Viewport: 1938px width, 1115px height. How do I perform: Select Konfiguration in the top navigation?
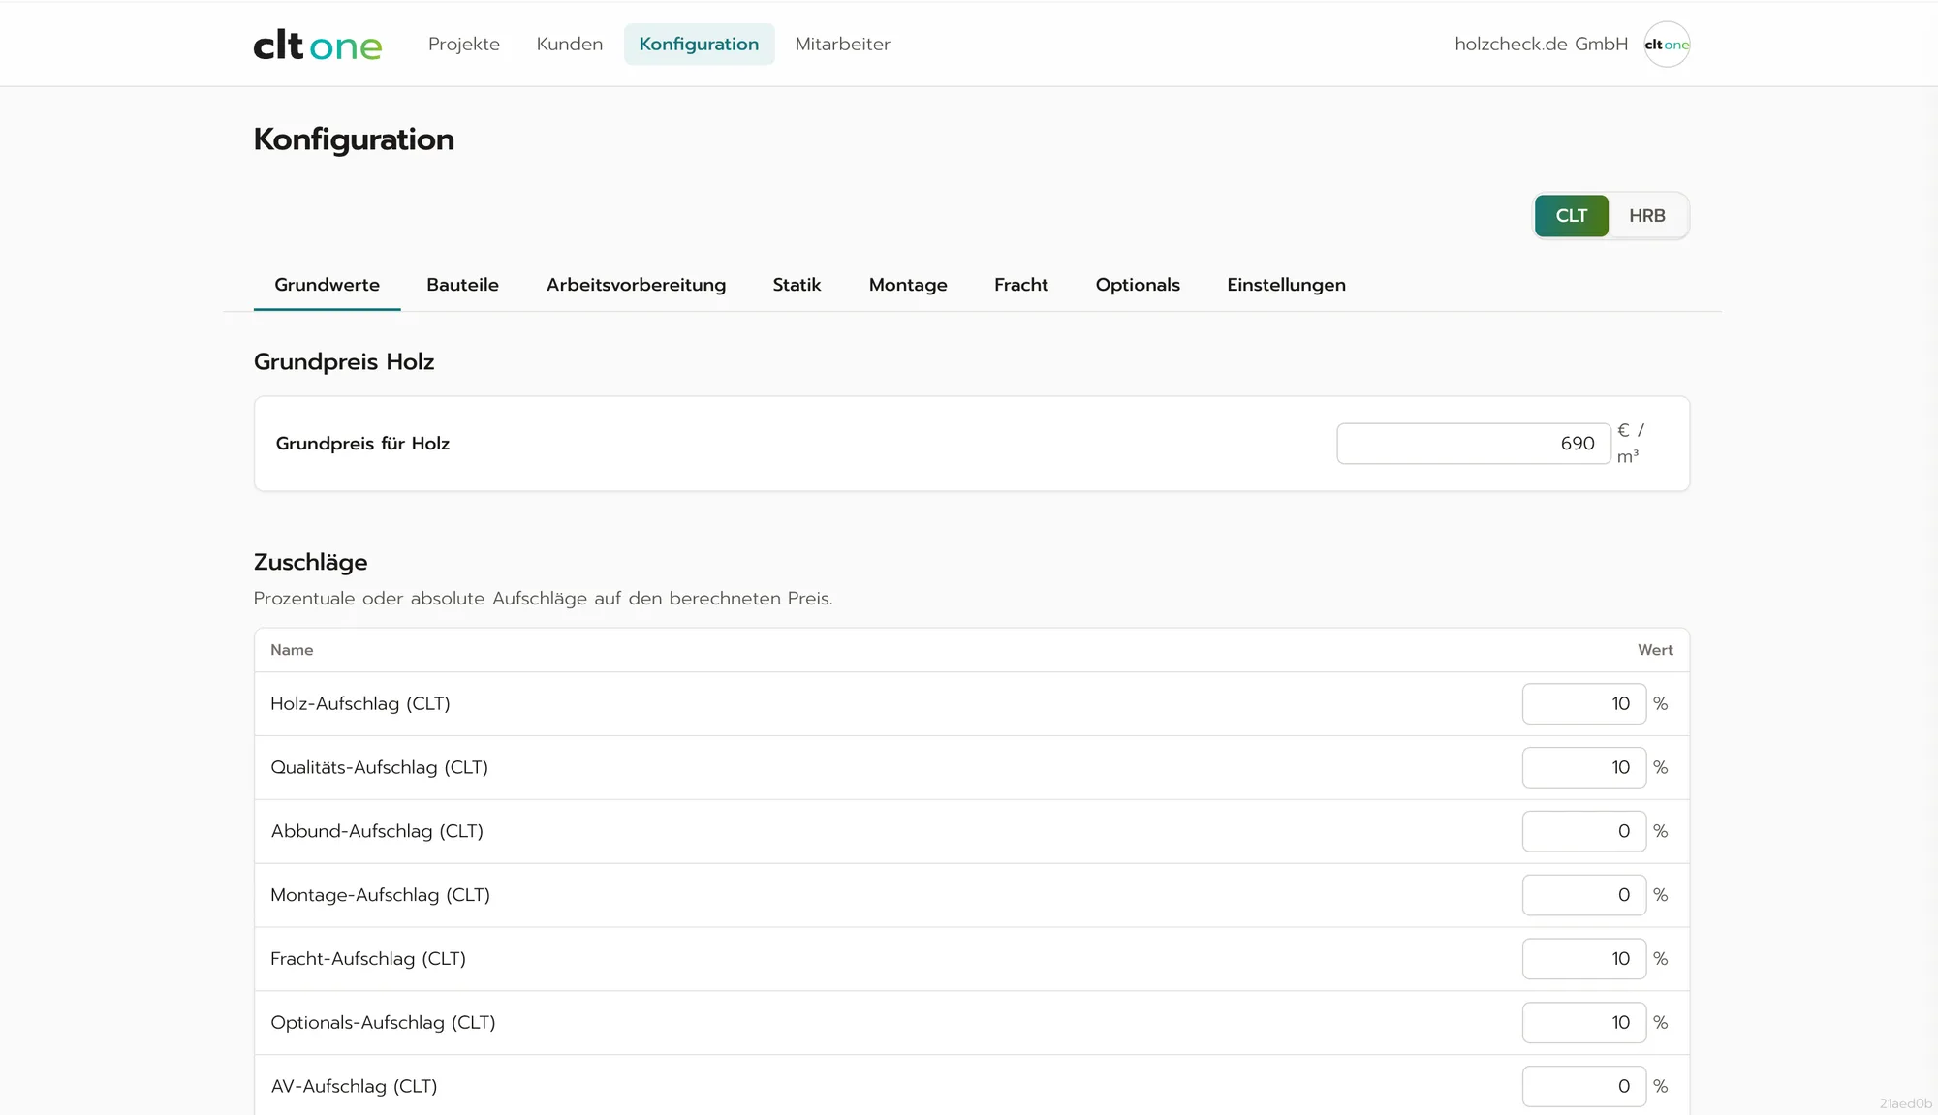(x=699, y=45)
